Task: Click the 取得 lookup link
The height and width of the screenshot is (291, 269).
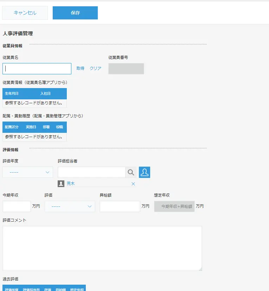Action: 80,69
